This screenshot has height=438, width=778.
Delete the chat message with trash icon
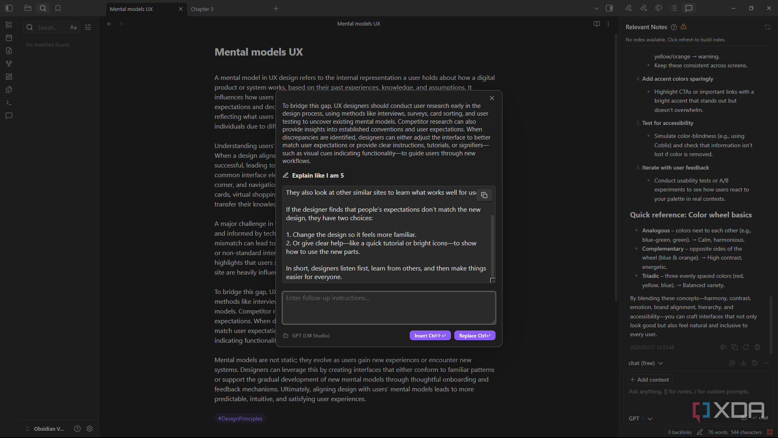tap(757, 347)
